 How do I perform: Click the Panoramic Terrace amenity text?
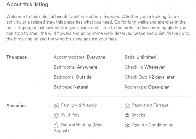150,105
